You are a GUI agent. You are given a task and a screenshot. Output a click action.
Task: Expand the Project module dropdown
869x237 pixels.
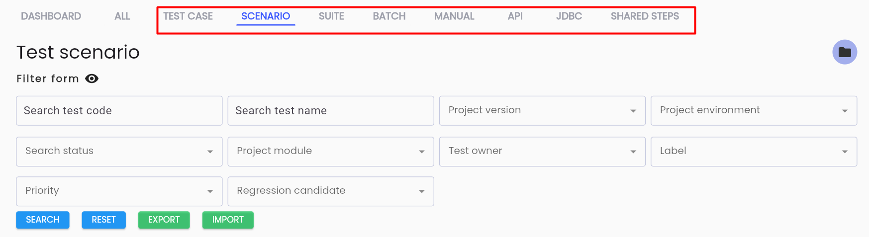pos(331,152)
